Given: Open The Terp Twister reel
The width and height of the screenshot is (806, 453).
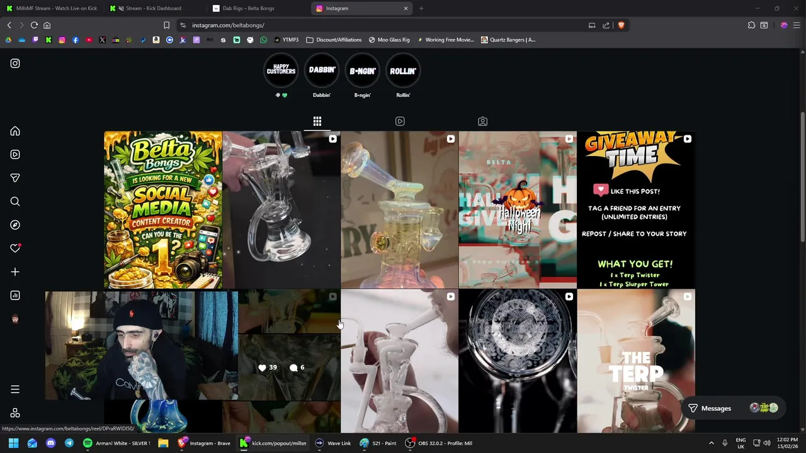Looking at the screenshot, I should coord(636,361).
